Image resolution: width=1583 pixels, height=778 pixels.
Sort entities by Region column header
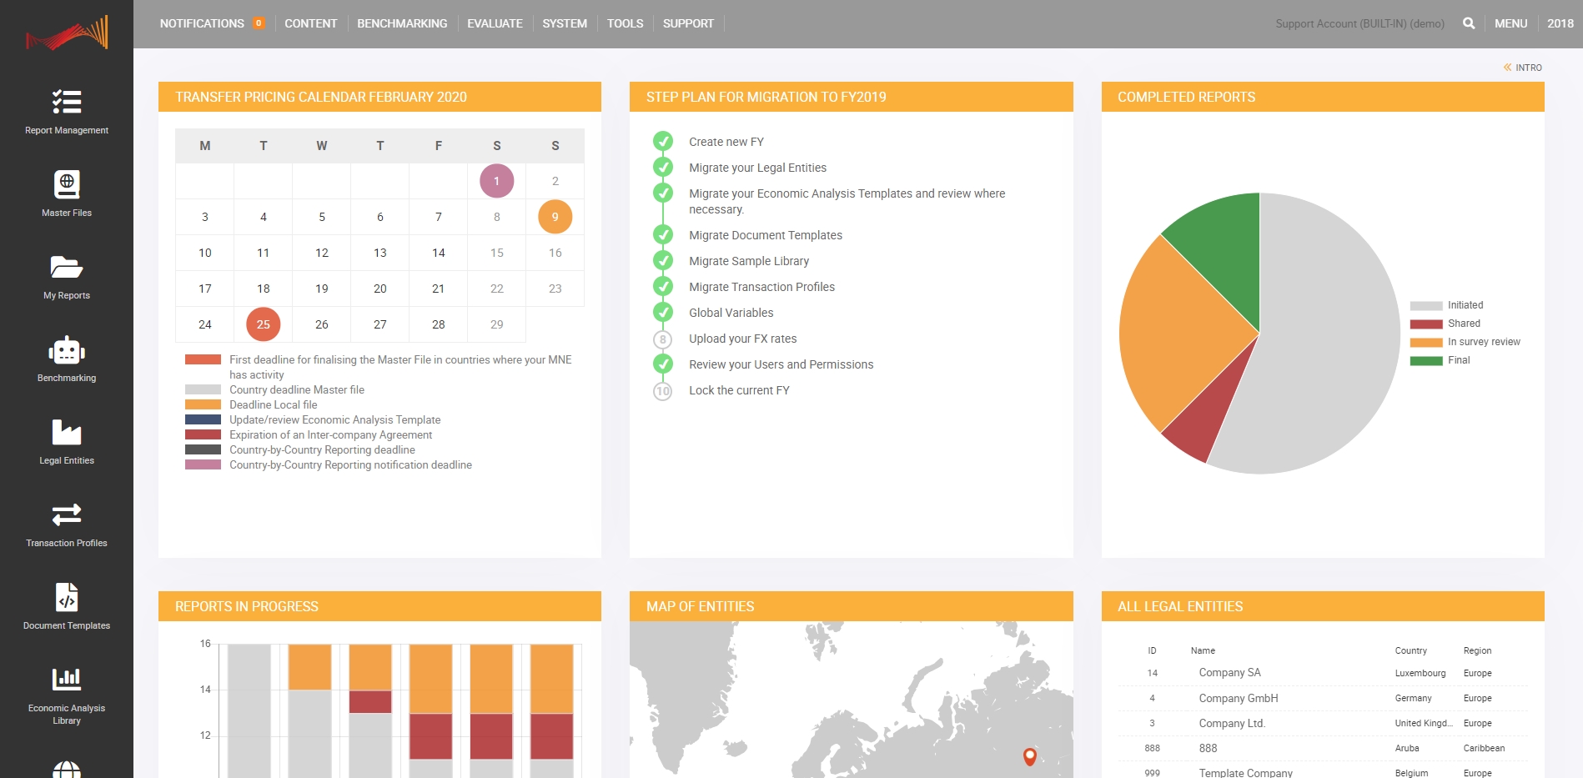tap(1477, 650)
